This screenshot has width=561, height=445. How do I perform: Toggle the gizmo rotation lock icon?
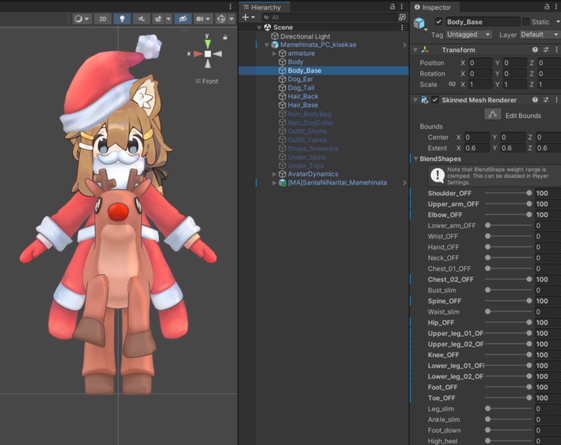click(225, 37)
